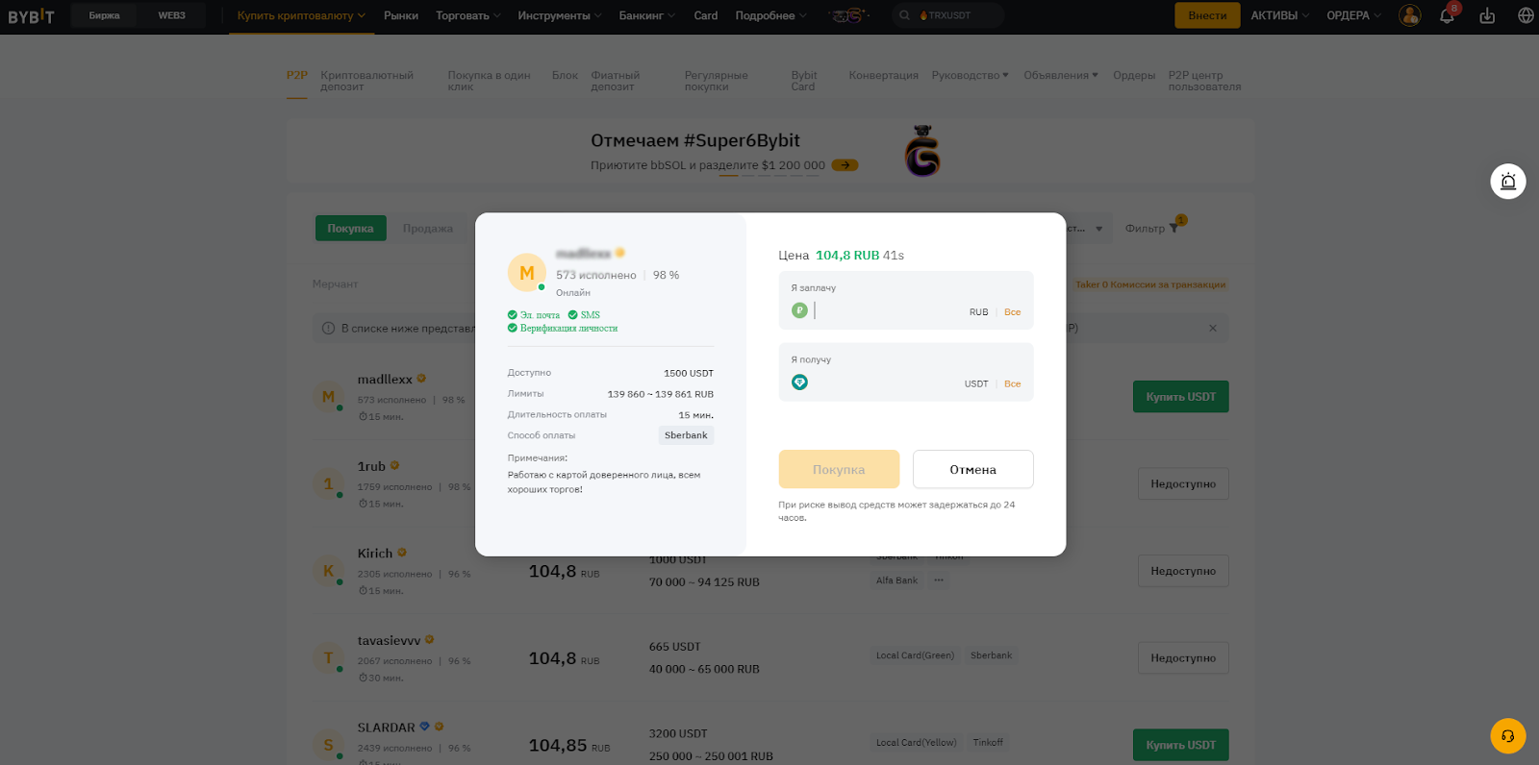Click Все next to RUB field
The image size is (1539, 765).
1012,312
